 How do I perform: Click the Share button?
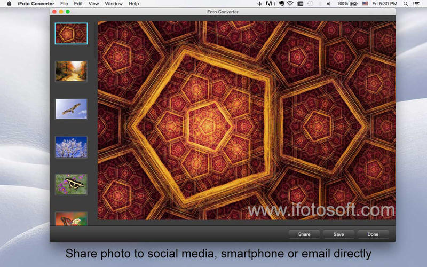pyautogui.click(x=304, y=234)
